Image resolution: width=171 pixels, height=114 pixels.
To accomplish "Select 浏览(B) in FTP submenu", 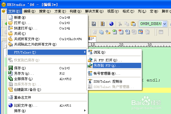I will 114,52.
